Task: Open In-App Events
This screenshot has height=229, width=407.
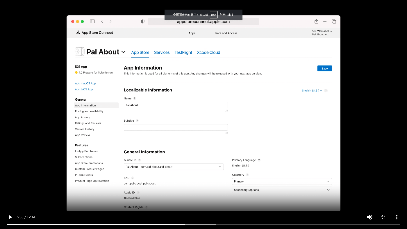Action: point(84,175)
